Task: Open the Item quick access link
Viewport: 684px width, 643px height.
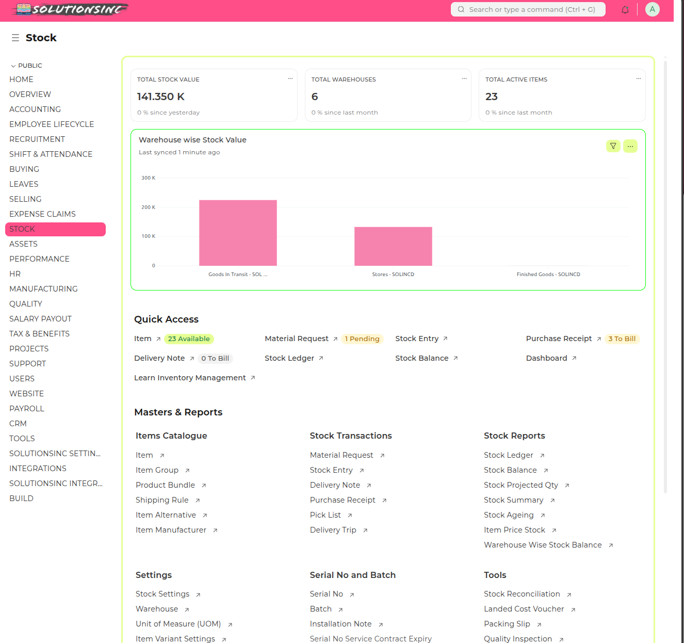Action: (x=143, y=339)
